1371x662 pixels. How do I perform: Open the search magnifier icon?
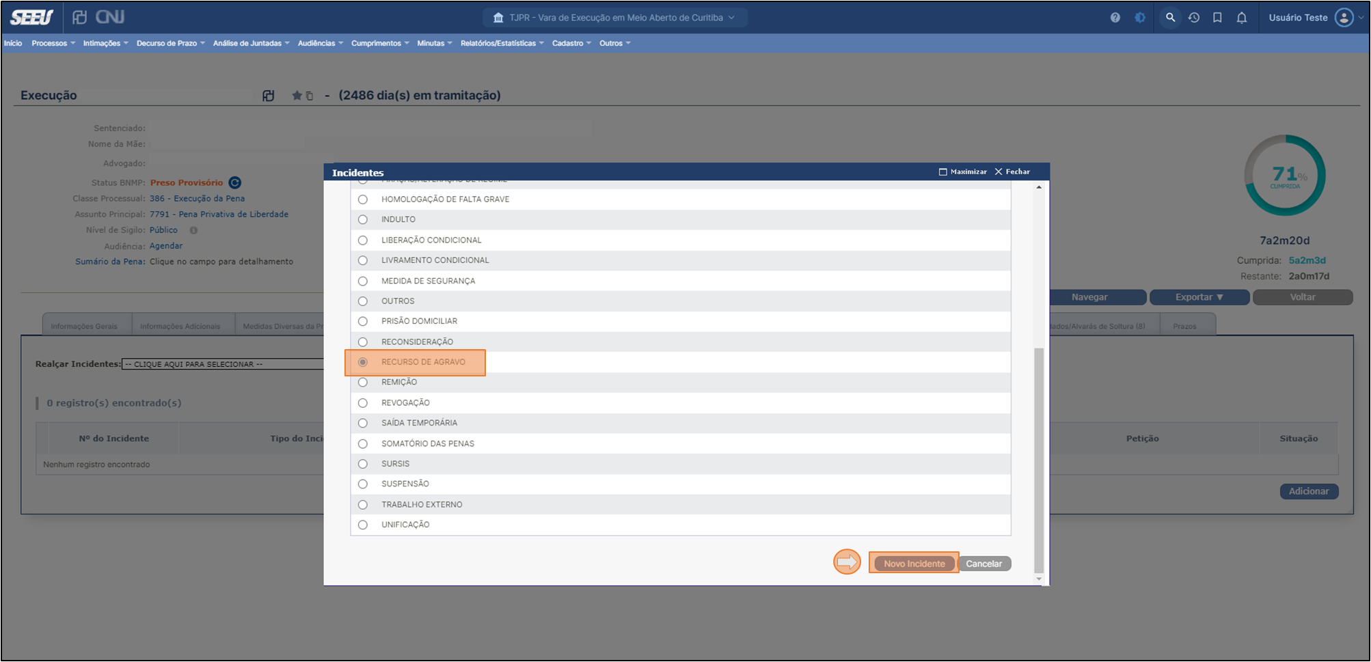[1171, 18]
